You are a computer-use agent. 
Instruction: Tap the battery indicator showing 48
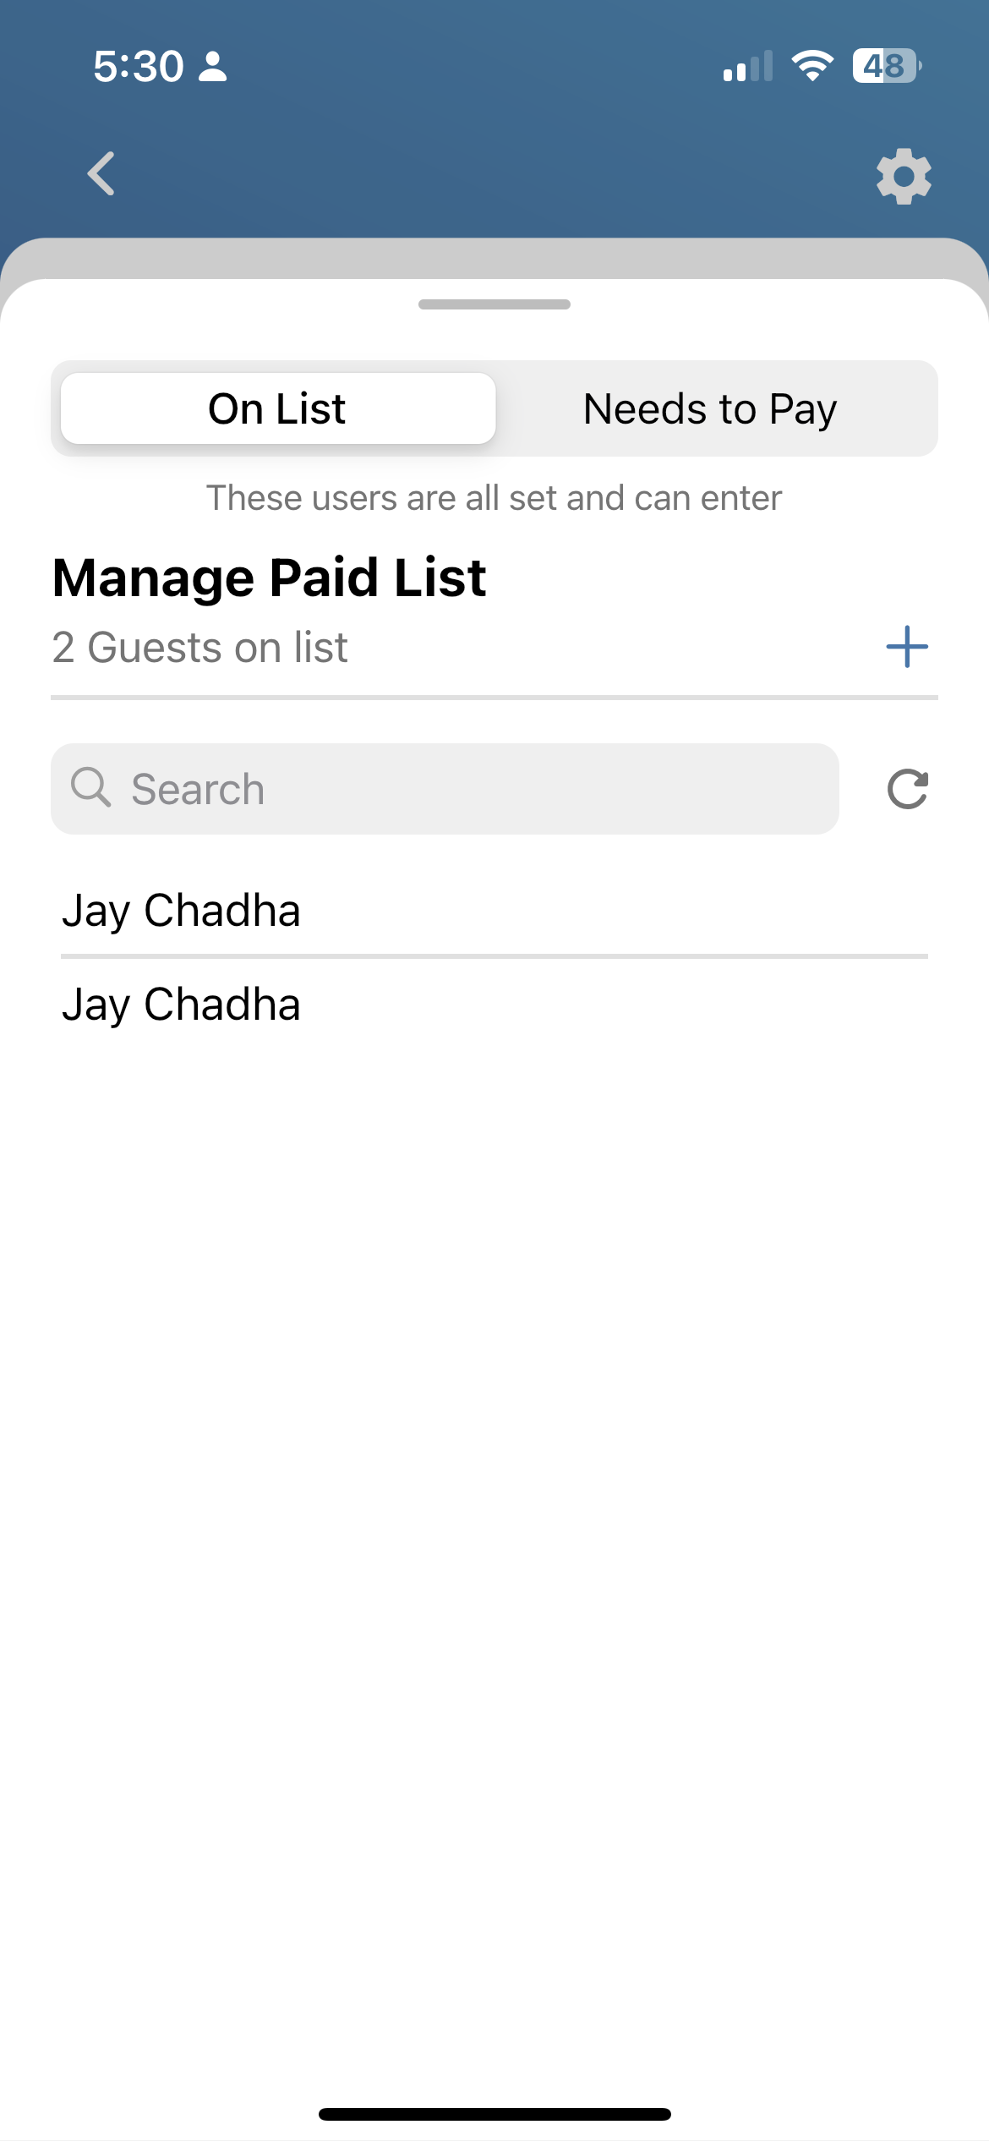(887, 65)
